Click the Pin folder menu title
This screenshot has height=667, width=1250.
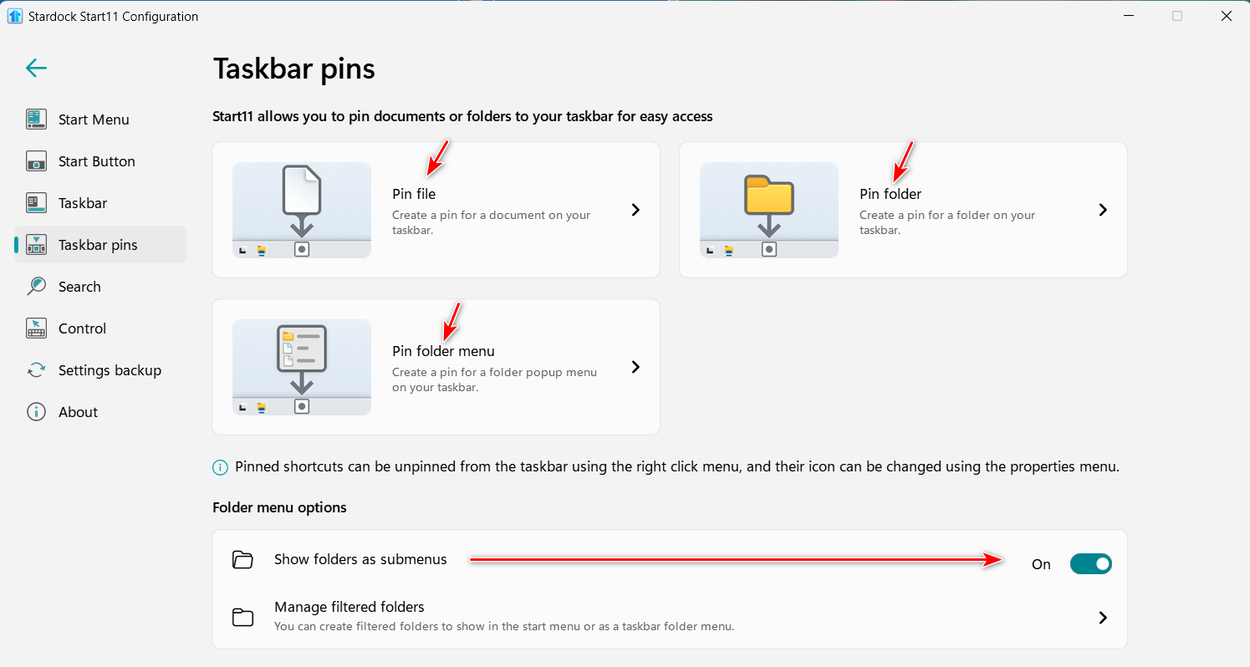coord(443,351)
